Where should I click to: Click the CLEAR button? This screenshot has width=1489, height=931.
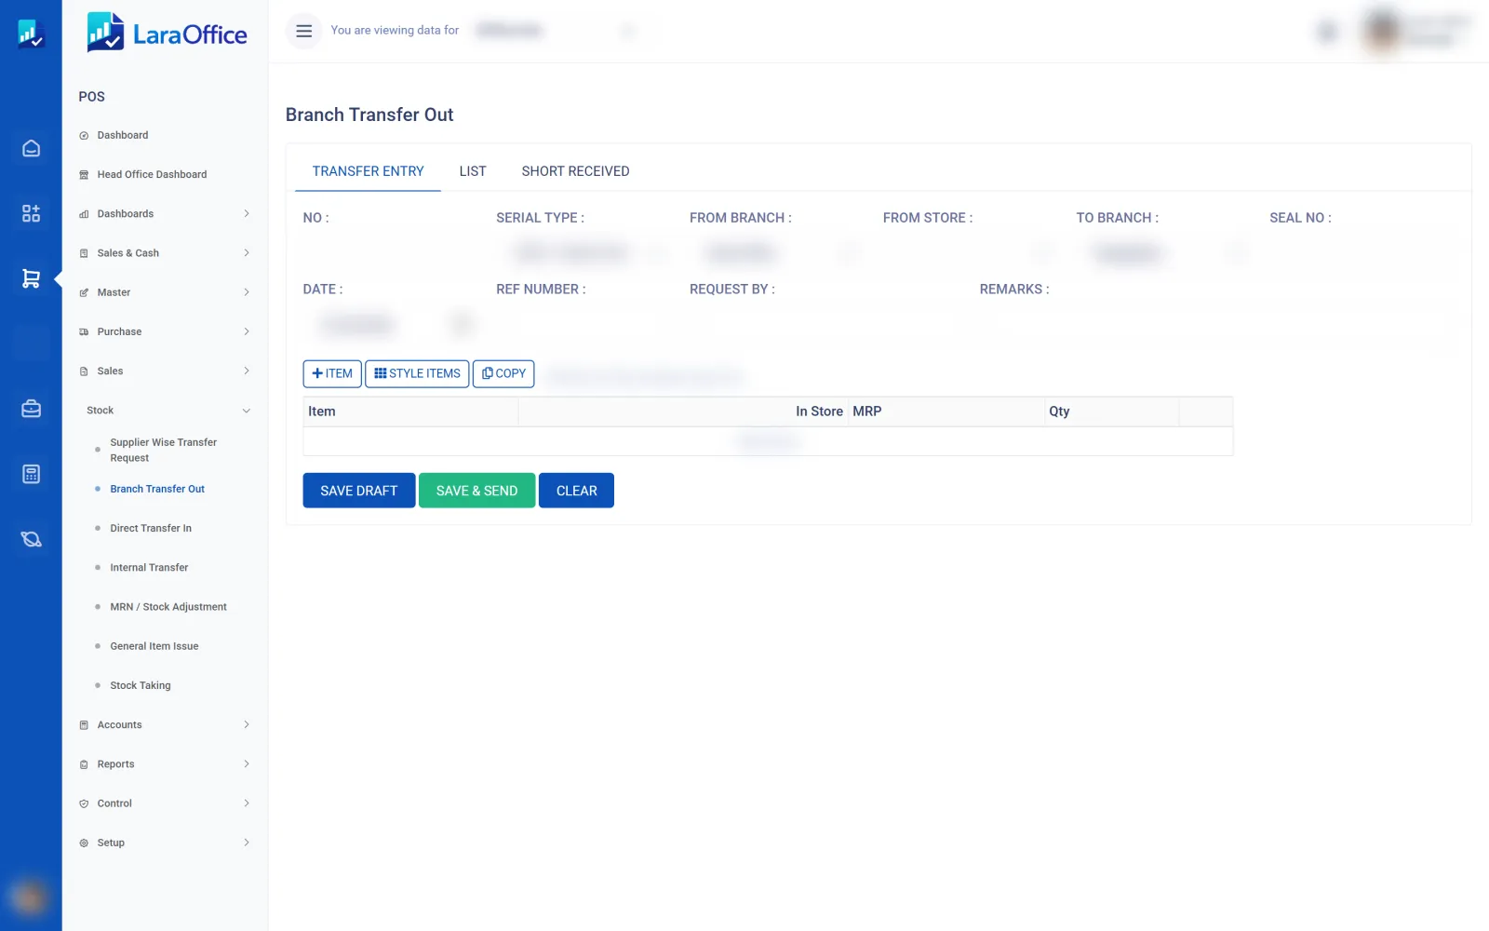pos(577,491)
